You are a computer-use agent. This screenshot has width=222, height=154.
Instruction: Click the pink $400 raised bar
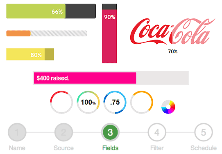(111, 78)
